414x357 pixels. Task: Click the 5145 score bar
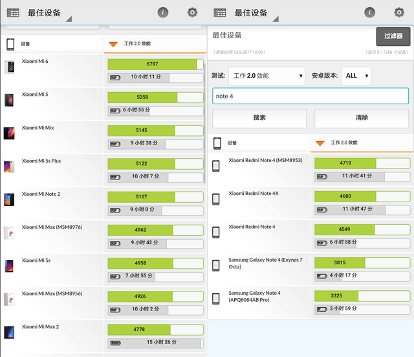(x=155, y=131)
